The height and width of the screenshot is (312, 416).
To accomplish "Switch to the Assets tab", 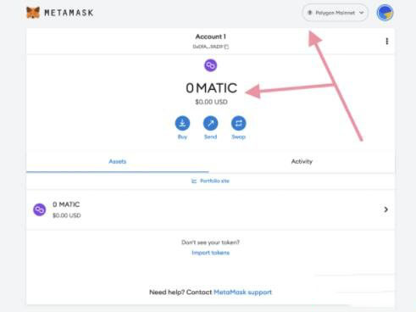I will [118, 161].
